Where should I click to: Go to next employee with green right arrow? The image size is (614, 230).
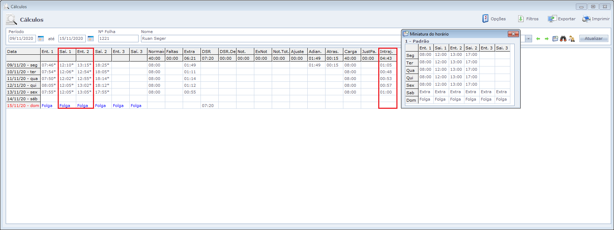[x=547, y=39]
